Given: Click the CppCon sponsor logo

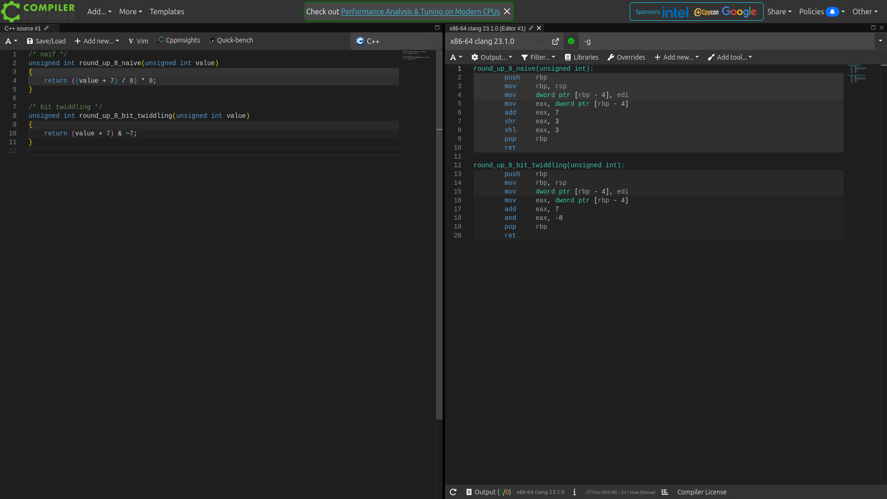Looking at the screenshot, I should (x=706, y=12).
